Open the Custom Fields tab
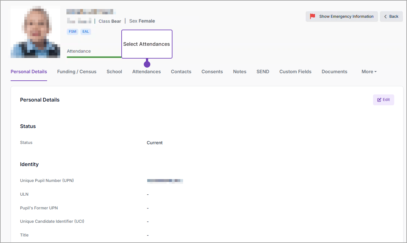The width and height of the screenshot is (407, 243). 295,72
